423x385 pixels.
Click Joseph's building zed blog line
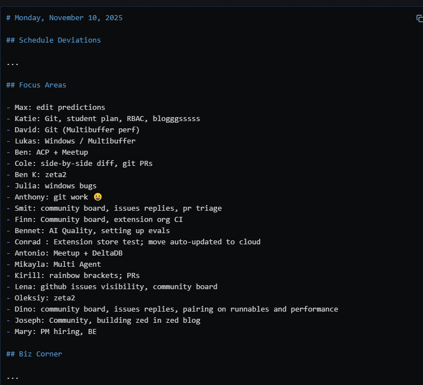tap(104, 321)
